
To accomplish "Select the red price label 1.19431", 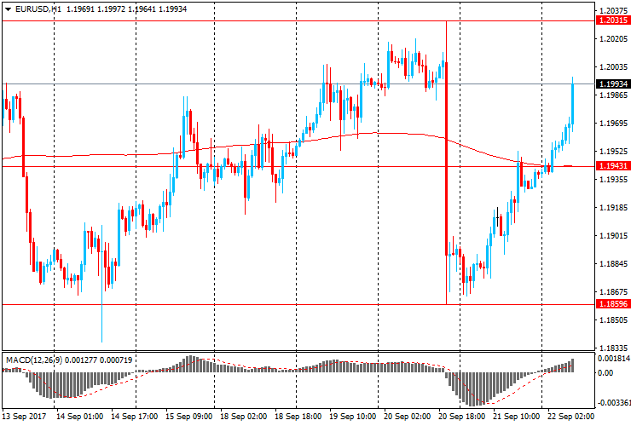I will [613, 166].
